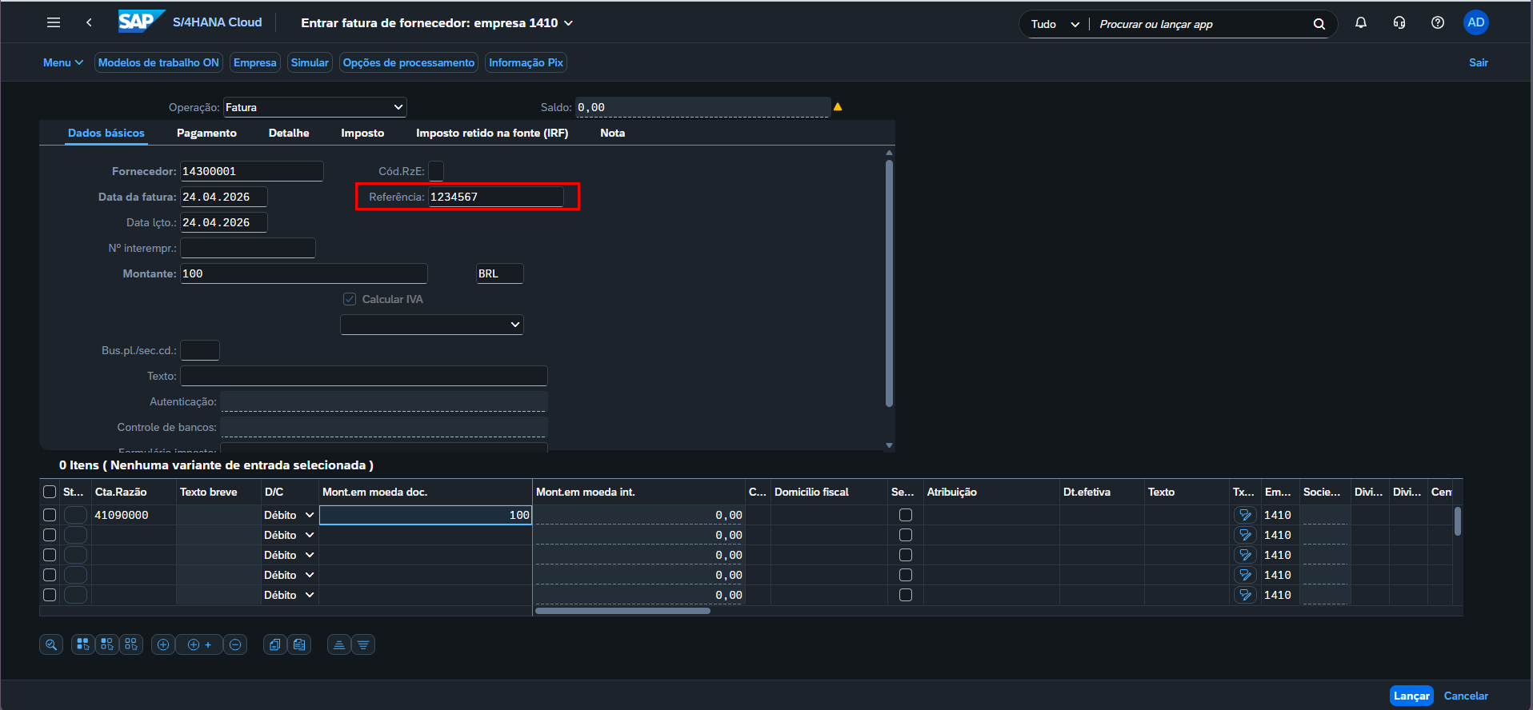Click the select all rows toolbar icon
Image resolution: width=1533 pixels, height=710 pixels.
tap(83, 644)
